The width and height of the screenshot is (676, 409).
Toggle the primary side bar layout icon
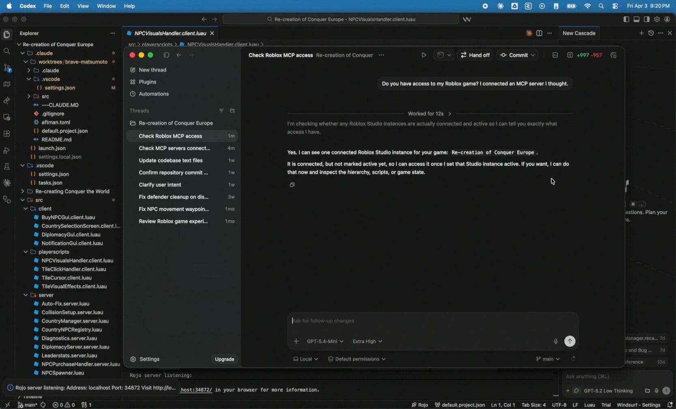(627, 19)
